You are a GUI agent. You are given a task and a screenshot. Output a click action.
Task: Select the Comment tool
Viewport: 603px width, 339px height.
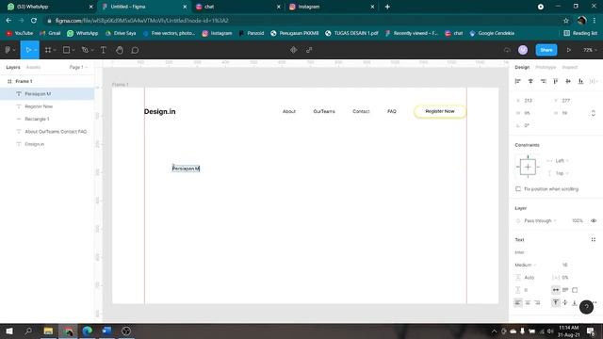[135, 50]
